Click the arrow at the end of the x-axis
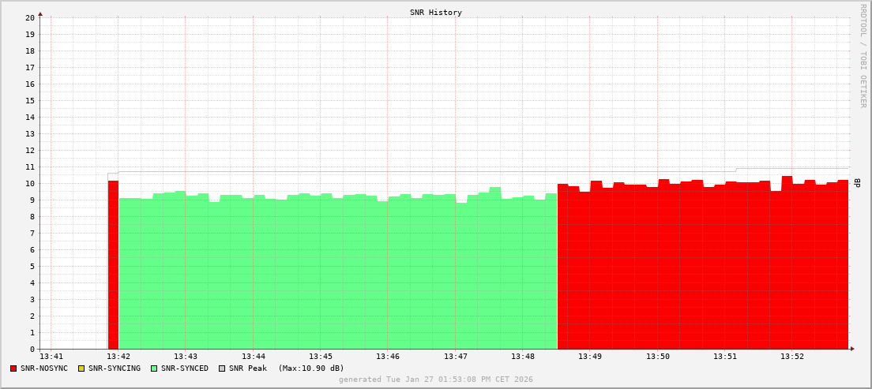872x389 pixels. 851,349
